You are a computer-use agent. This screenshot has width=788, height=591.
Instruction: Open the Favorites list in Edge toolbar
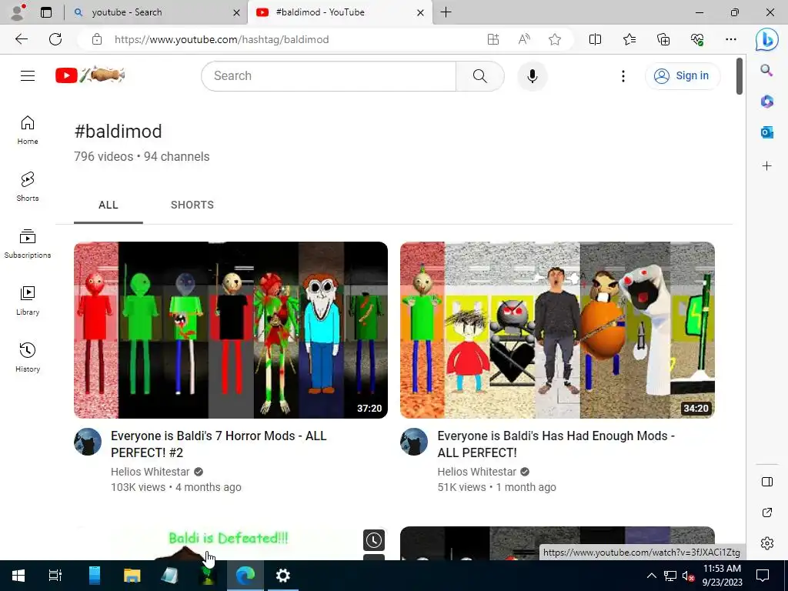629,39
